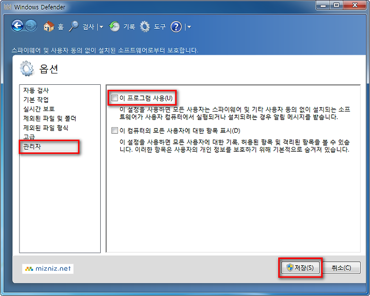Image resolution: width=370 pixels, height=296 pixels.
Task: Select the 검사 toolbar label
Action: pyautogui.click(x=88, y=27)
